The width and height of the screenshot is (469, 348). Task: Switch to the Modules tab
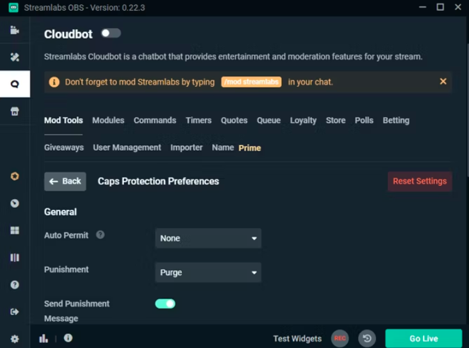108,120
